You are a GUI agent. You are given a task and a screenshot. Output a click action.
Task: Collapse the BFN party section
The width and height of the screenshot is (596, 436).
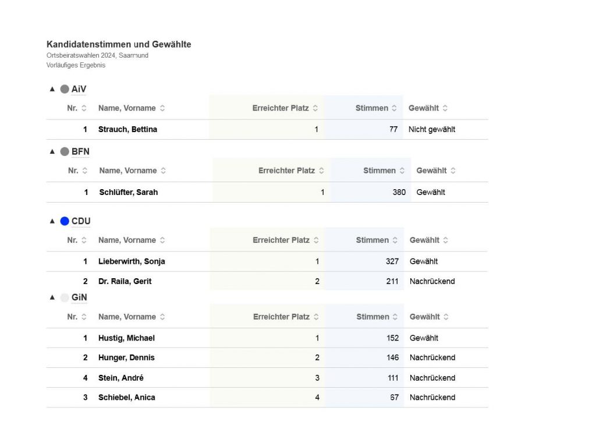52,152
